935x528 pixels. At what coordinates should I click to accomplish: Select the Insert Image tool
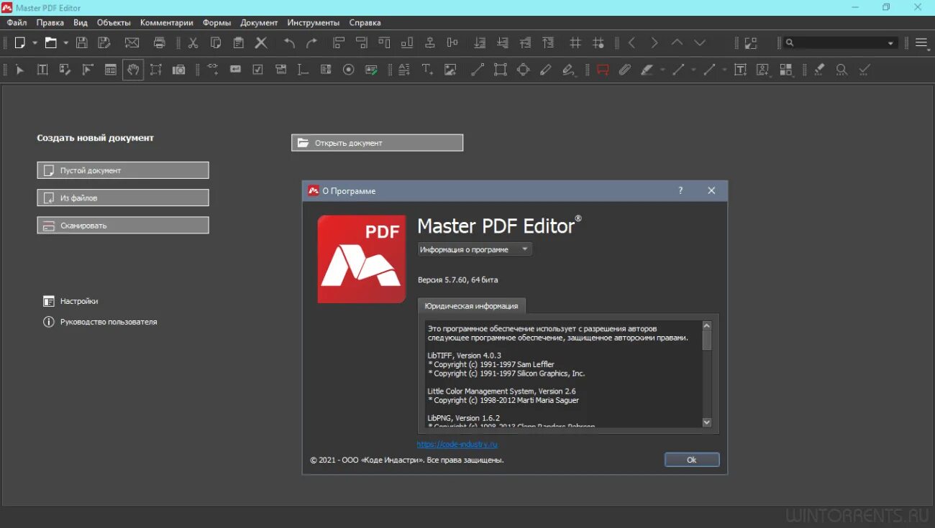450,70
